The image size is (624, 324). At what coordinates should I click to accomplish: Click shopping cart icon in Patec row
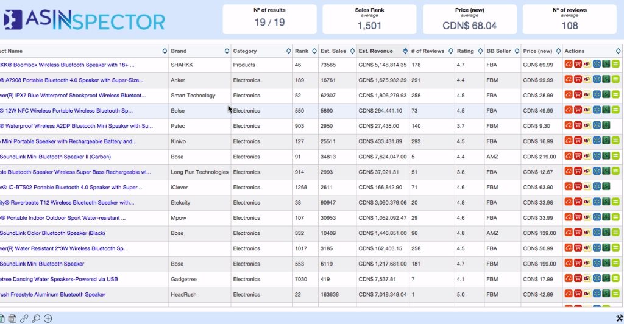578,125
